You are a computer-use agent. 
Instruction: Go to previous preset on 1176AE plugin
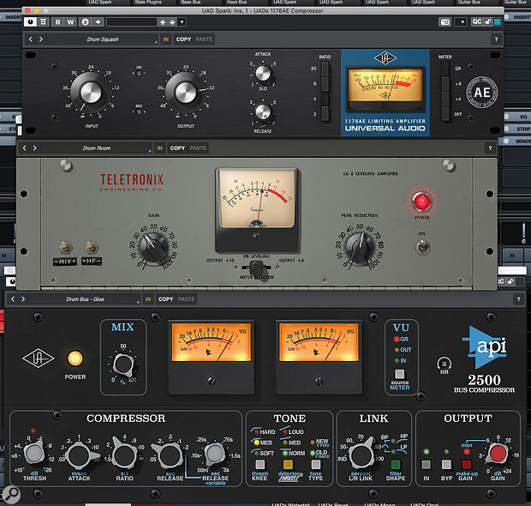pos(31,39)
